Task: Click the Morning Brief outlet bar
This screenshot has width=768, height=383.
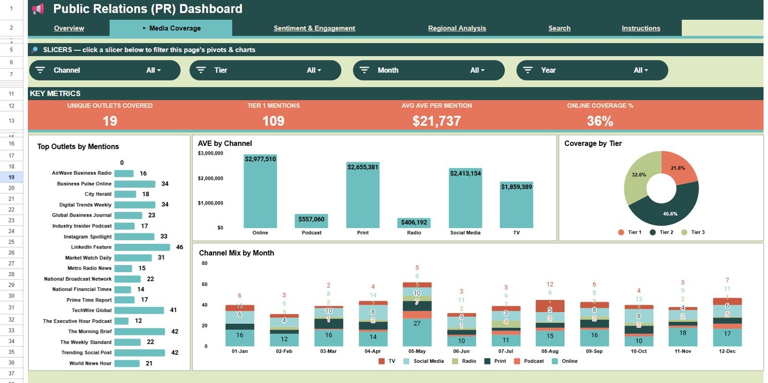Action: click(140, 332)
